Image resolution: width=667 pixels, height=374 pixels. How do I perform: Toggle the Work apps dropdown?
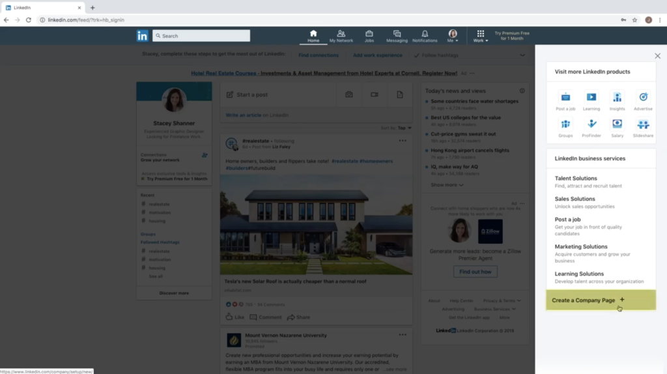click(480, 36)
